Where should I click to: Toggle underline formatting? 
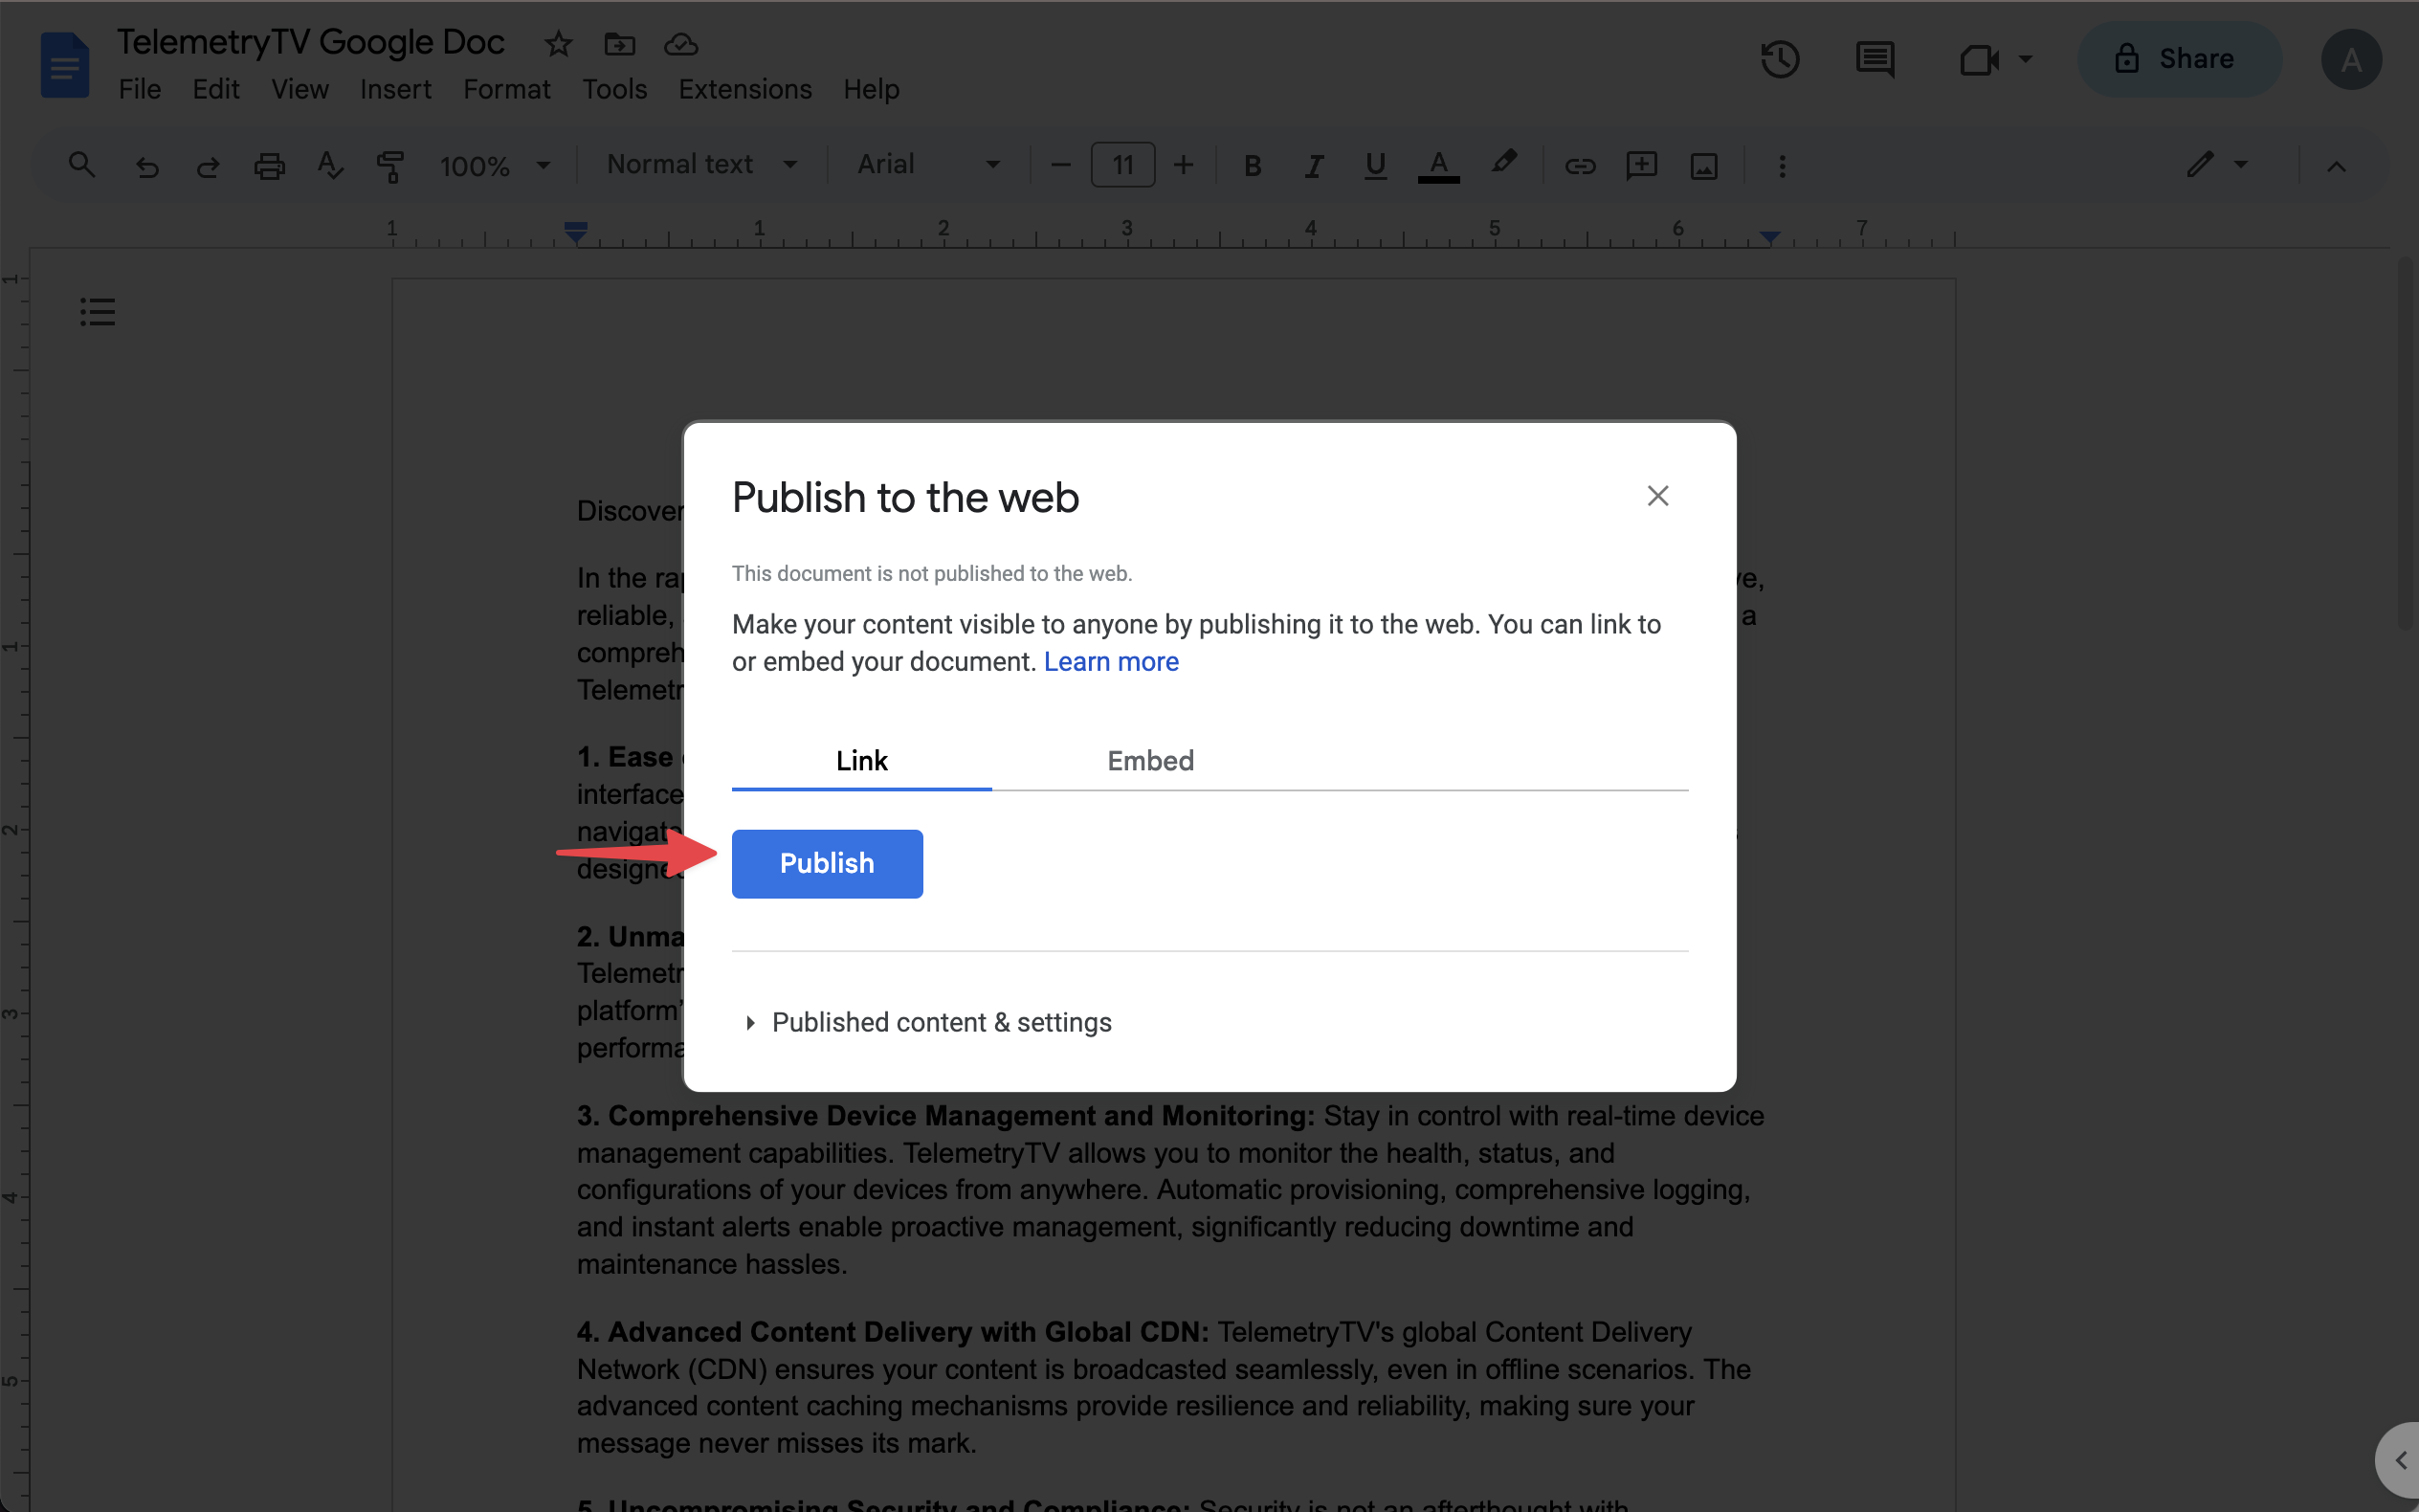(x=1375, y=165)
